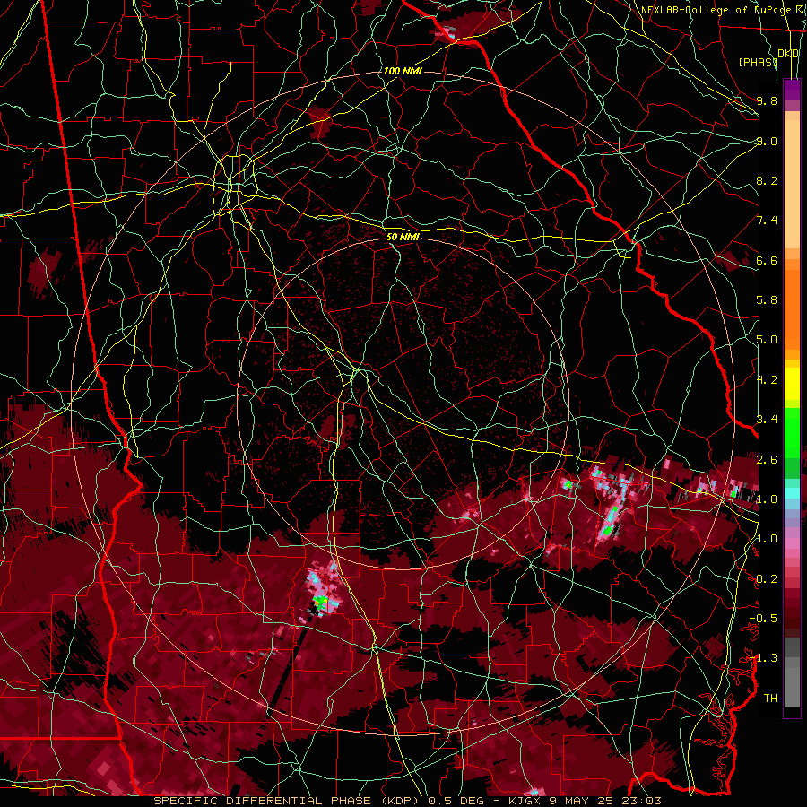Click the 2.6 value on the color scale

tap(767, 460)
